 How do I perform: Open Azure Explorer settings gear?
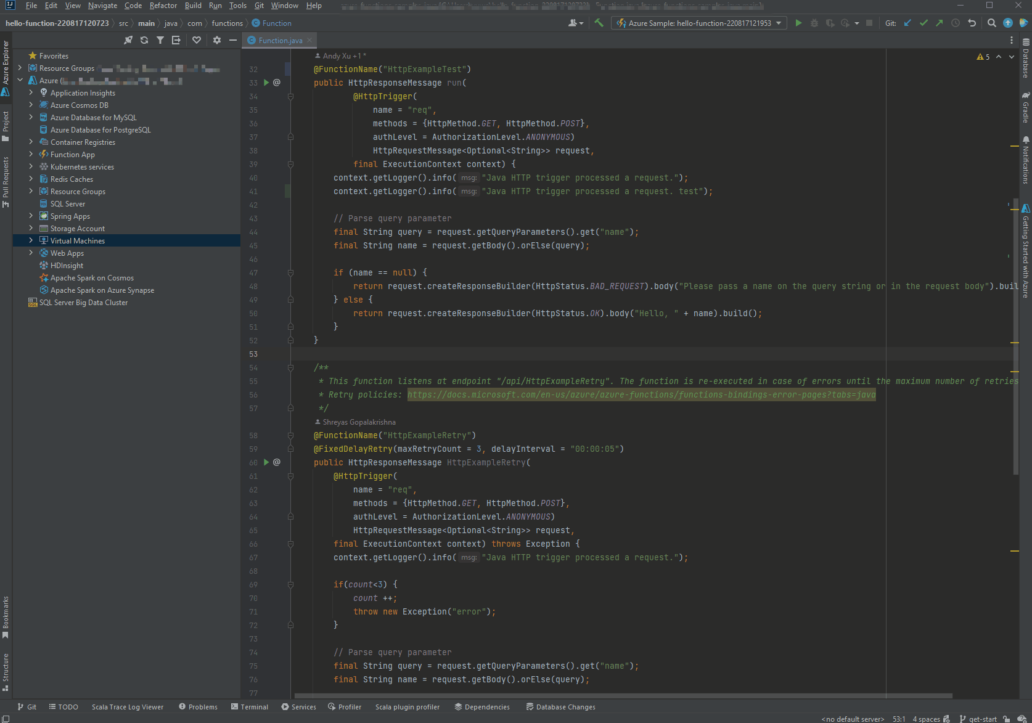[217, 40]
